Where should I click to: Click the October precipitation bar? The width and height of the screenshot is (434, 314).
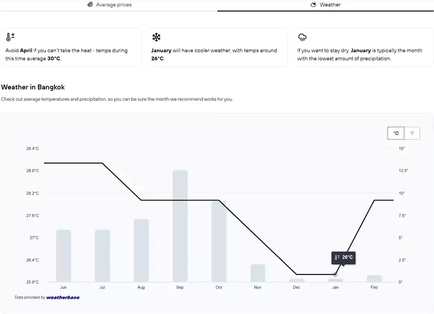pyautogui.click(x=219, y=242)
